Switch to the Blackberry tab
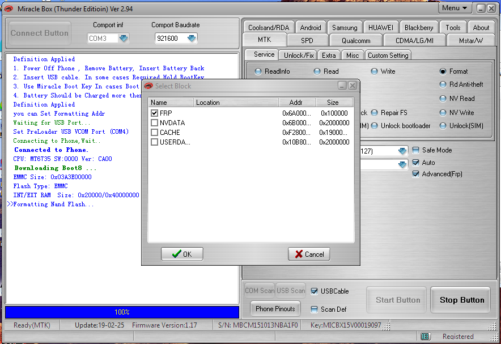 (x=419, y=27)
